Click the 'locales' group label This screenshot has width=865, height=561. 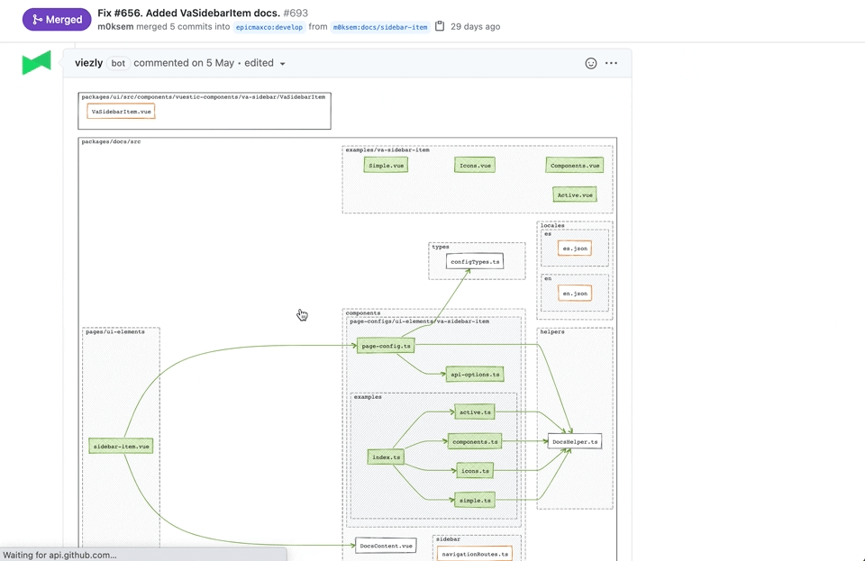552,225
